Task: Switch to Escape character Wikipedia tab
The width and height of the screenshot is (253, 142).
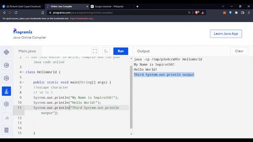Action: point(109,6)
